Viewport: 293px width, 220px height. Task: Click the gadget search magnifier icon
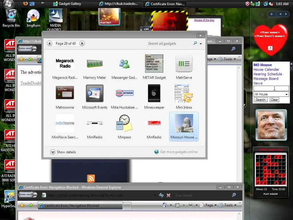pos(195,43)
